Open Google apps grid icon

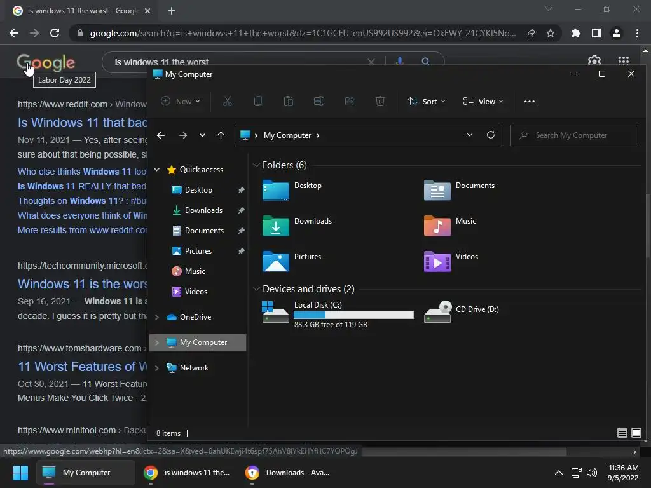pyautogui.click(x=623, y=60)
